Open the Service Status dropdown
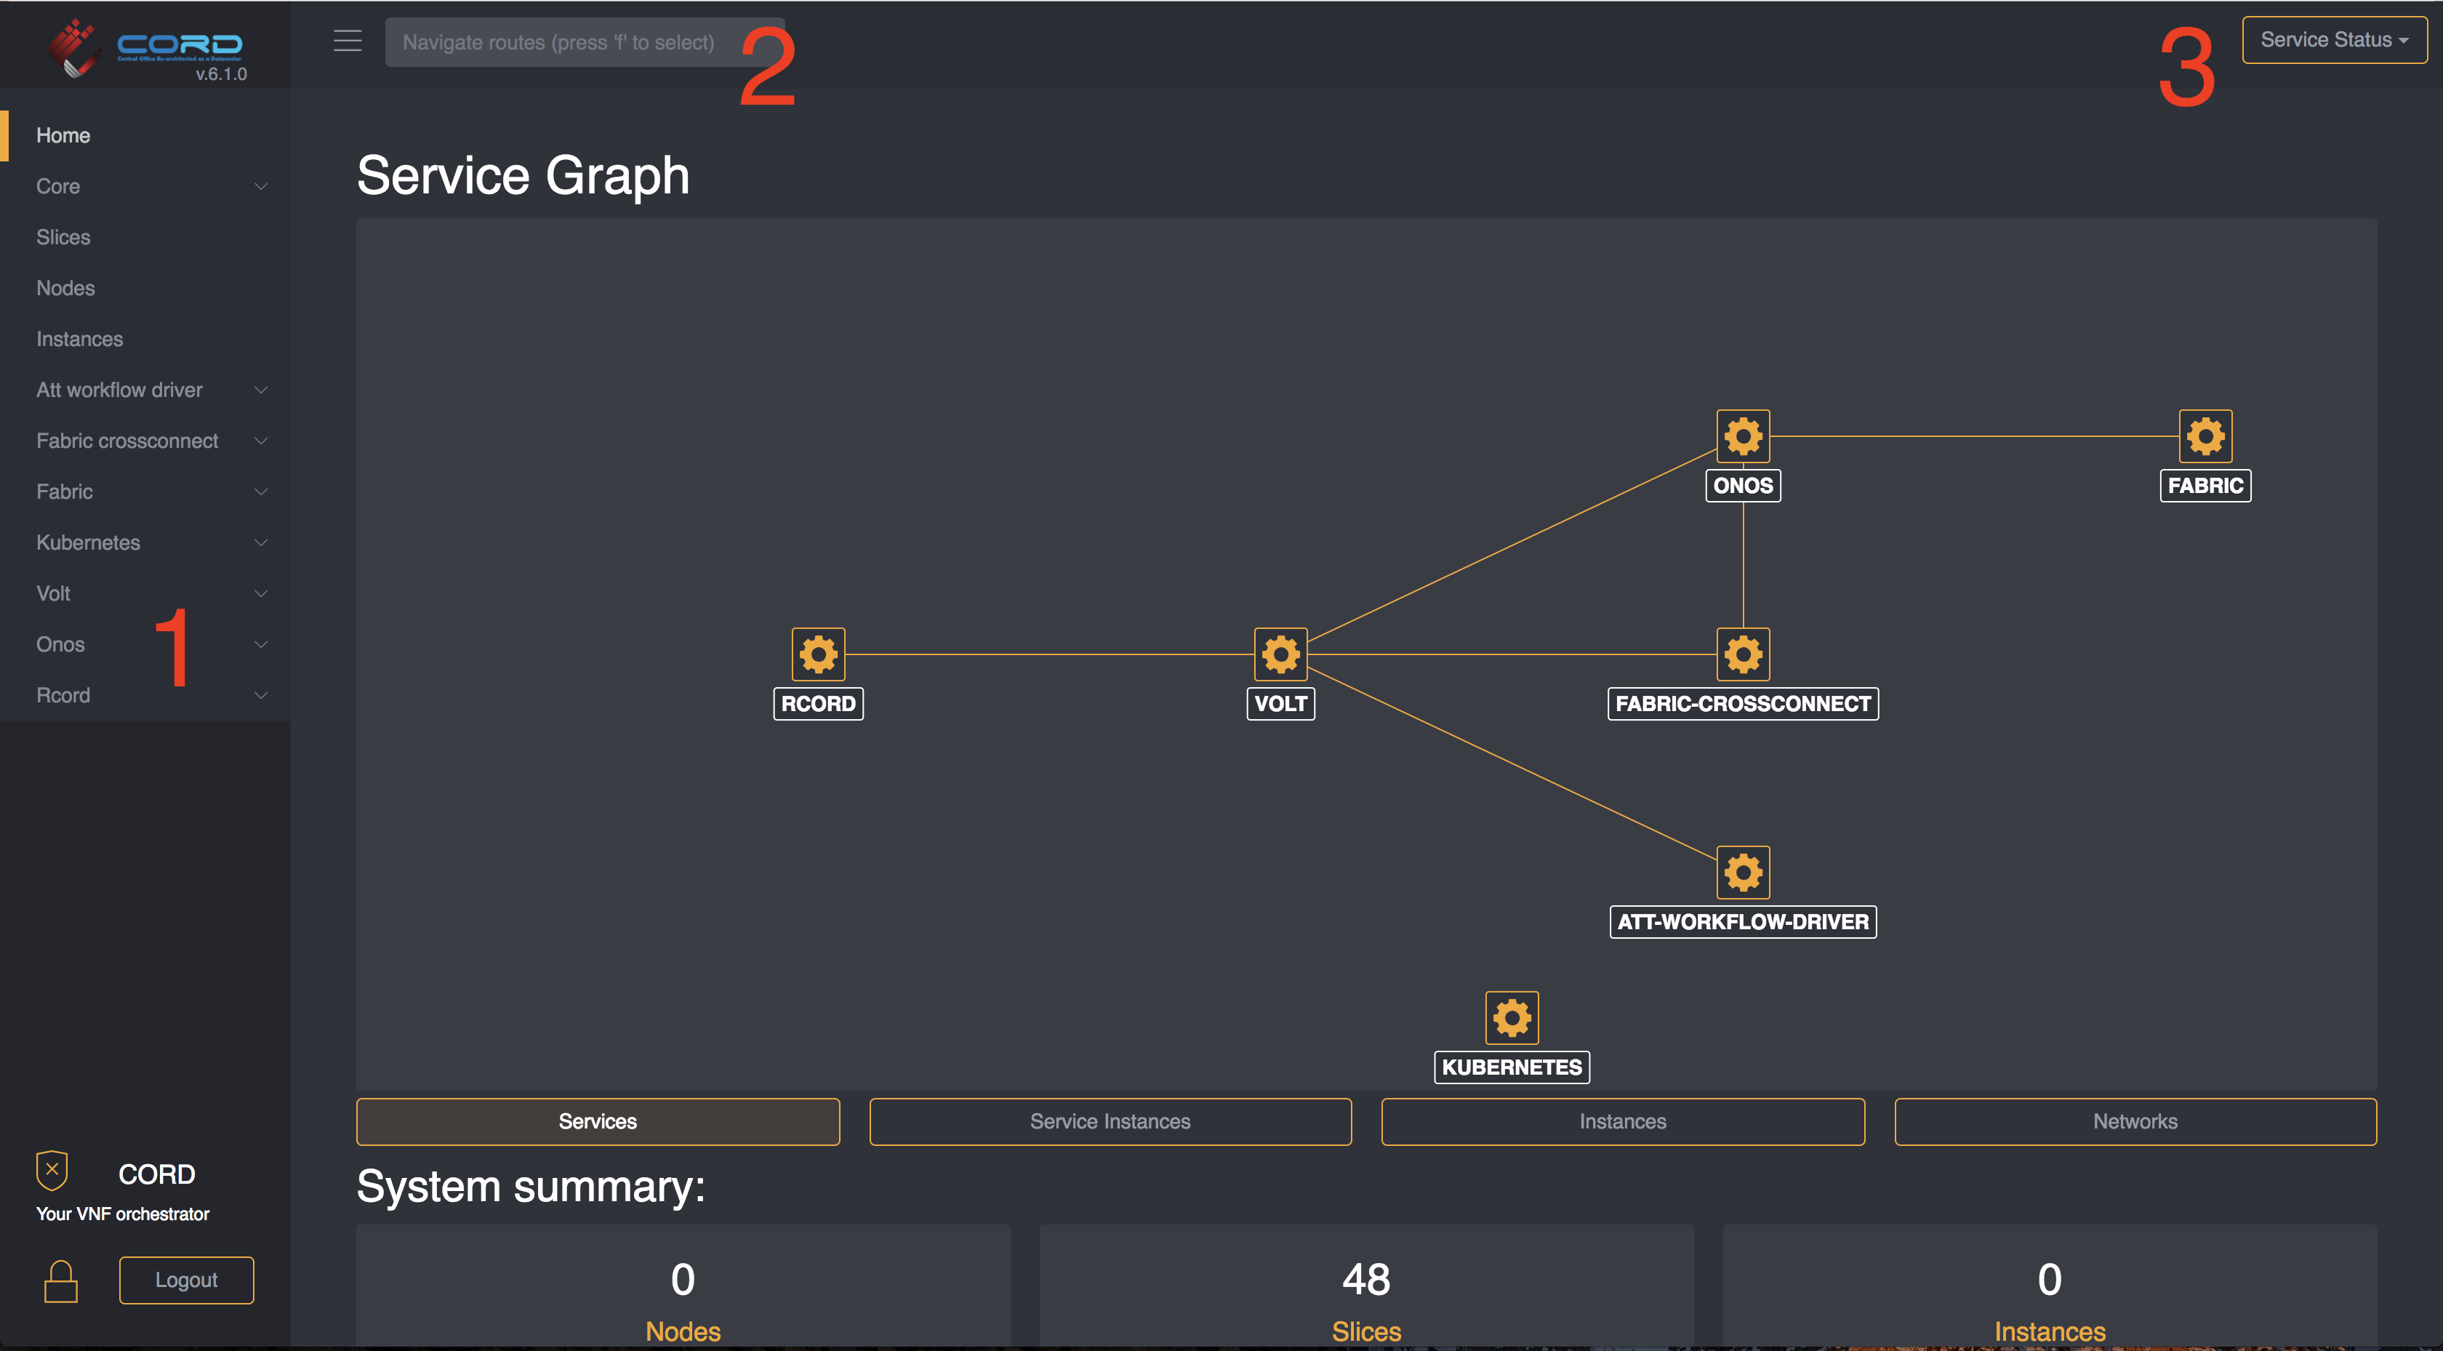Screen dimensions: 2443x1351 tap(2334, 40)
